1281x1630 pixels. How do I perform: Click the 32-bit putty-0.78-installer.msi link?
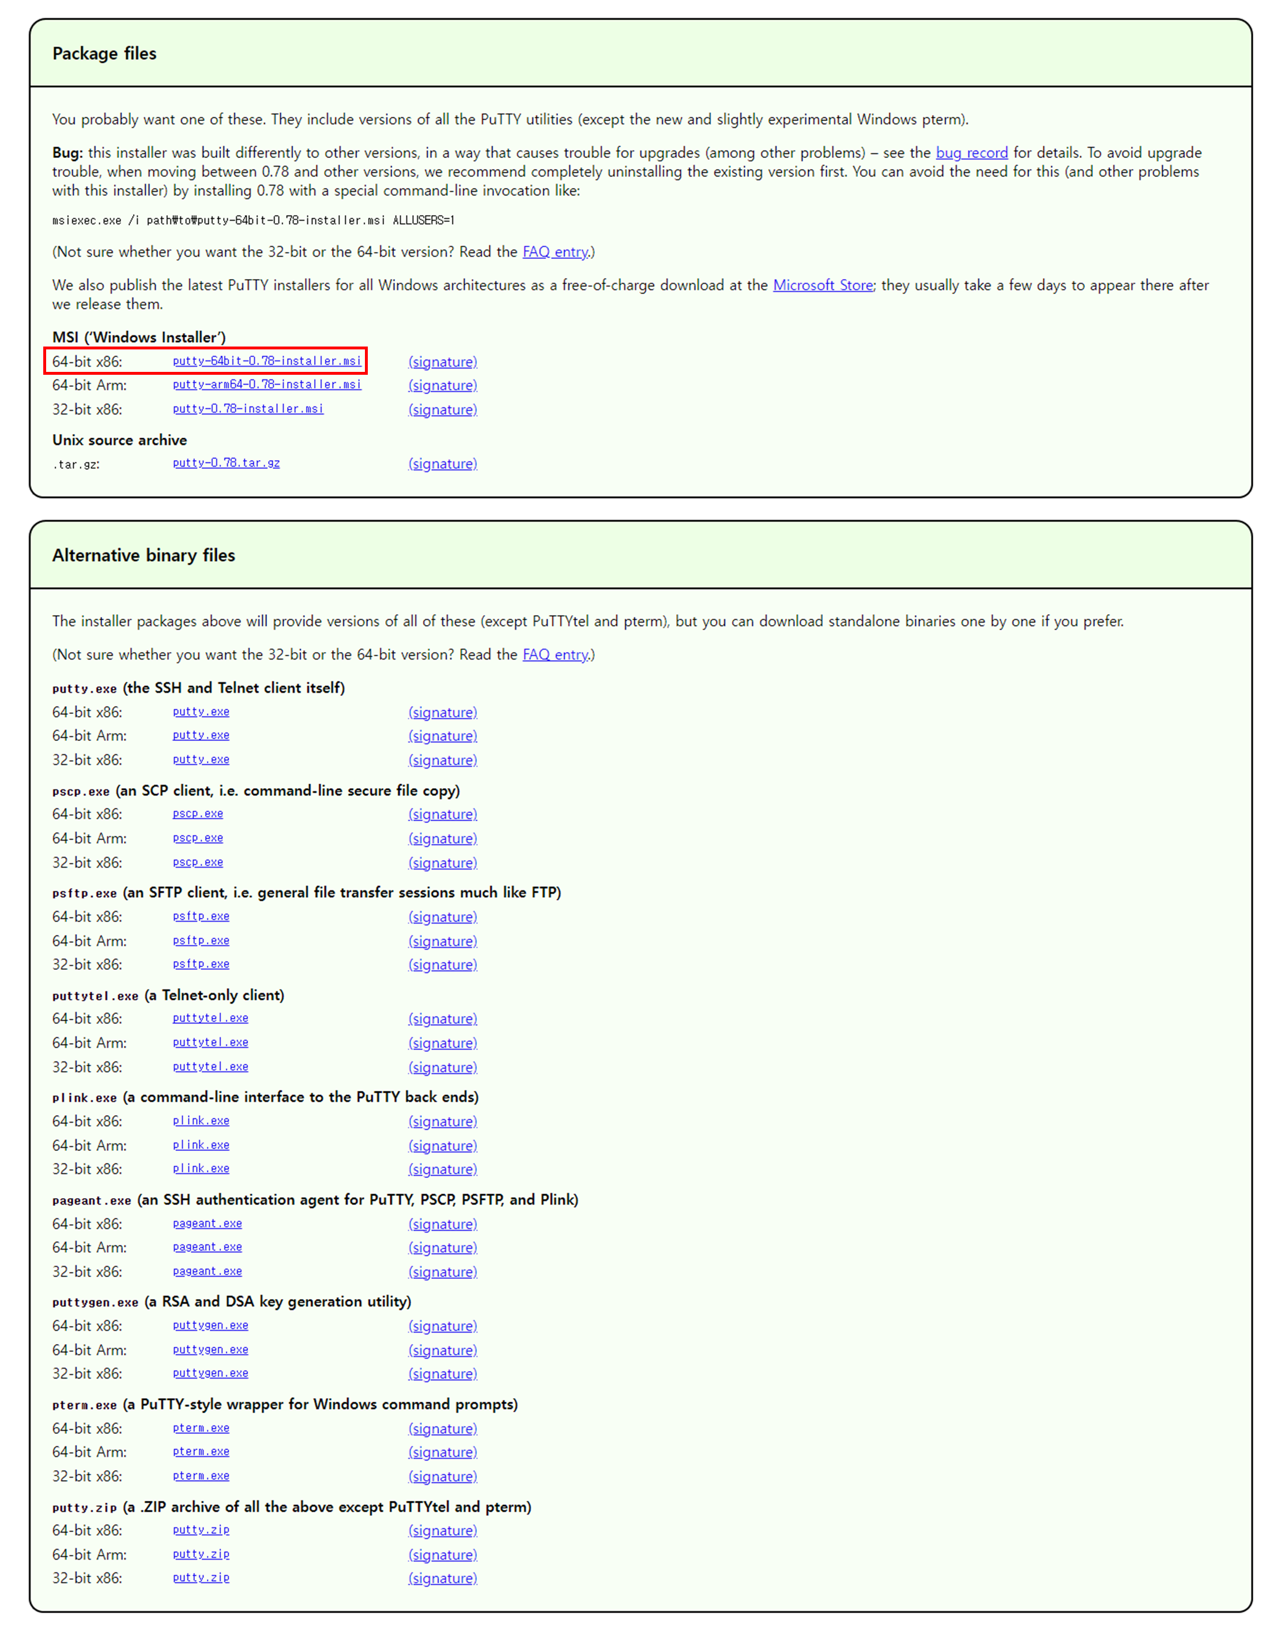click(247, 409)
